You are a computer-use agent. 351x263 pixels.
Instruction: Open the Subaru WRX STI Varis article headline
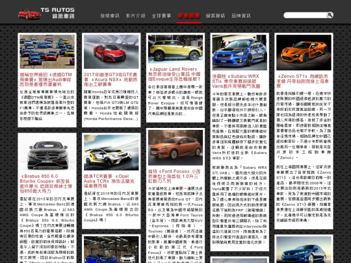[236, 81]
